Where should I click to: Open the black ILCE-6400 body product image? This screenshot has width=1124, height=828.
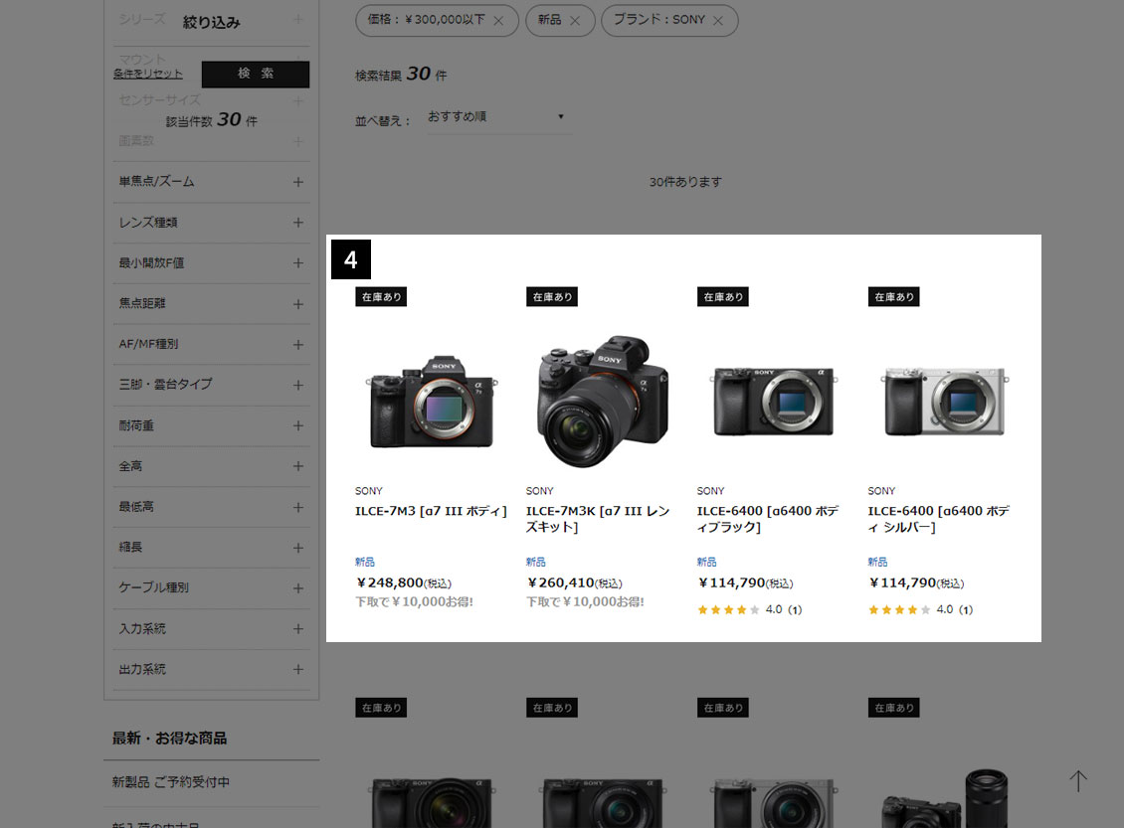click(x=774, y=402)
